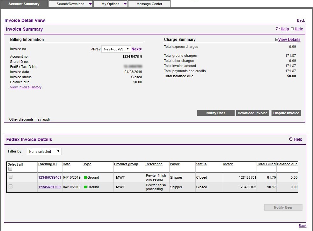The width and height of the screenshot is (313, 231).
Task: Sort by the Type column header
Action: click(87, 164)
